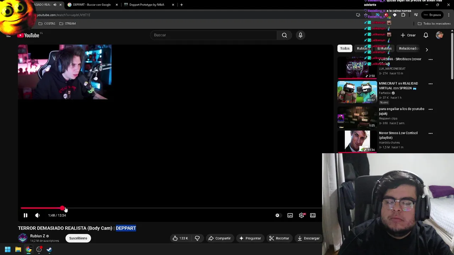Open the media controls icon in toolbar

tap(416, 15)
